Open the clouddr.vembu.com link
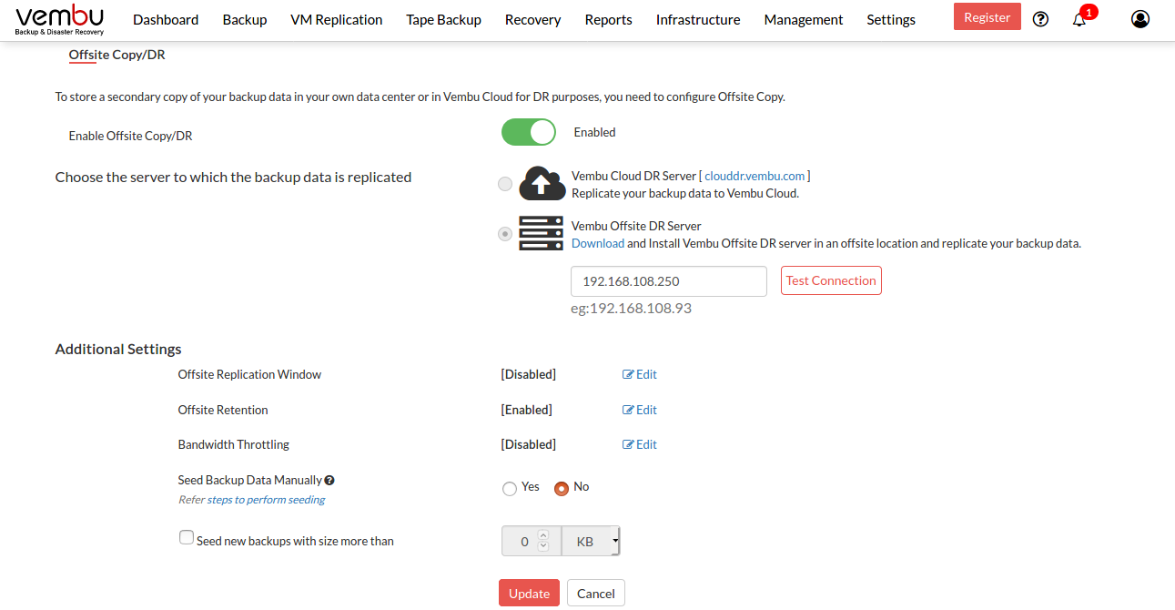Image resolution: width=1175 pixels, height=610 pixels. coord(755,176)
